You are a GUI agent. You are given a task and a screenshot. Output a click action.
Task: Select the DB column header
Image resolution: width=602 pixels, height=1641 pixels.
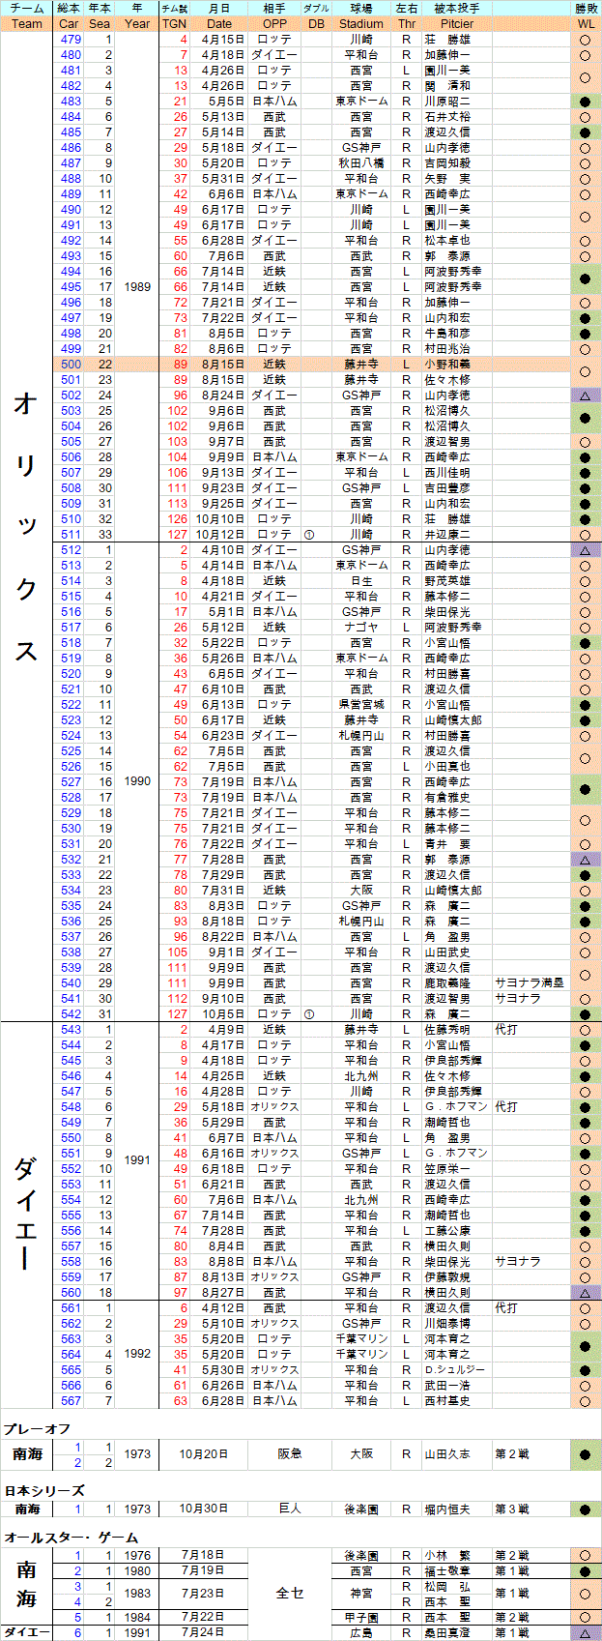click(x=316, y=23)
